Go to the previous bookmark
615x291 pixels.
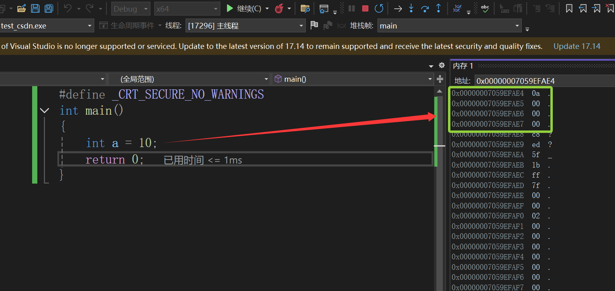(583, 8)
